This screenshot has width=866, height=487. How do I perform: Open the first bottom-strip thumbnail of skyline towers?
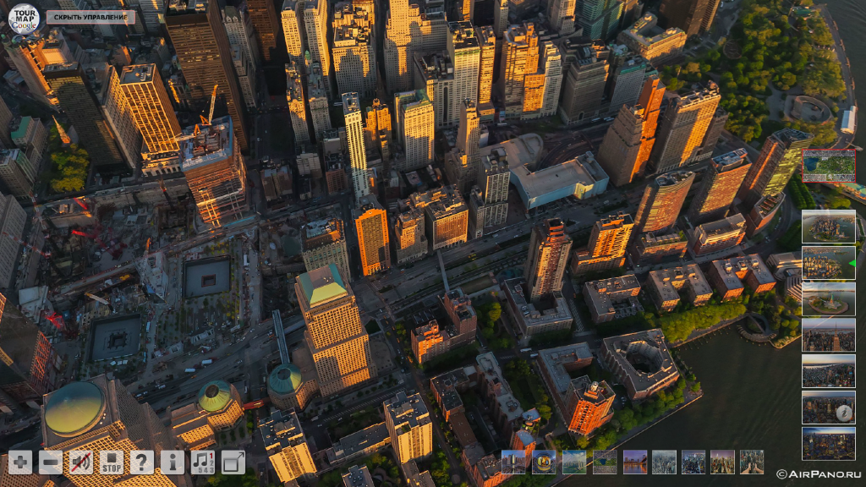[513, 462]
